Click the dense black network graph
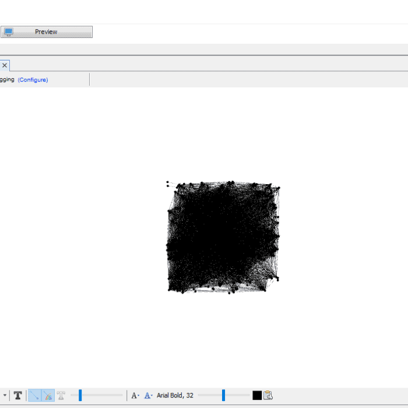This screenshot has height=408, width=408. [x=223, y=237]
